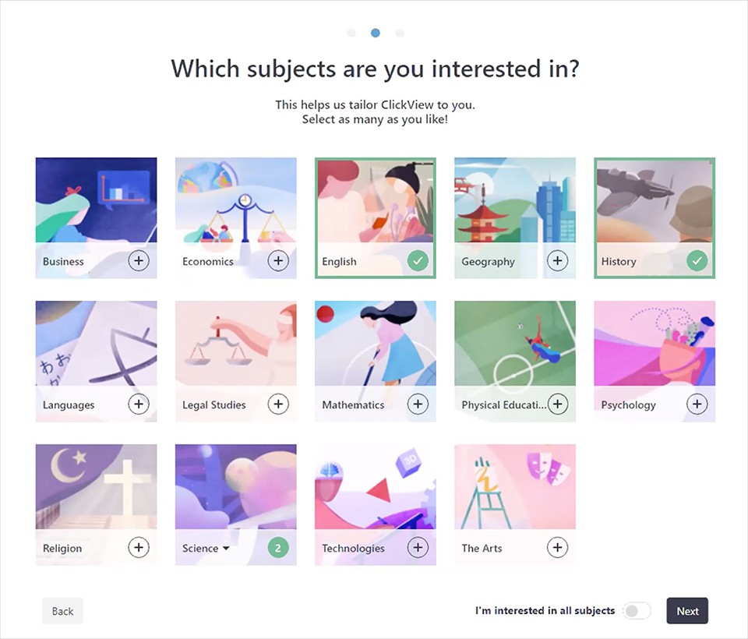Screen dimensions: 748x639
Task: Add Psychology via its plus icon
Action: [x=697, y=404]
